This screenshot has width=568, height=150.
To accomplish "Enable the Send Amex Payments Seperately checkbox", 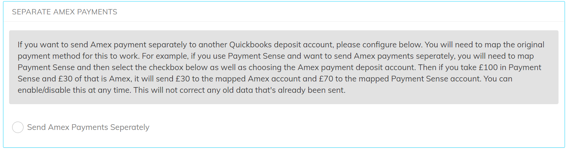I will [x=18, y=127].
